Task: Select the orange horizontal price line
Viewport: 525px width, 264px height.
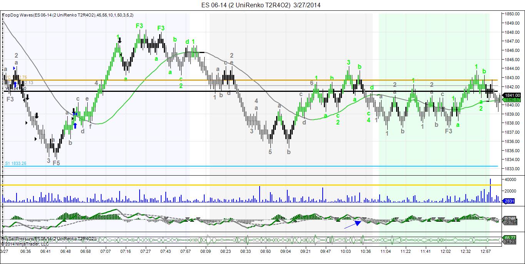Action: 250,80
